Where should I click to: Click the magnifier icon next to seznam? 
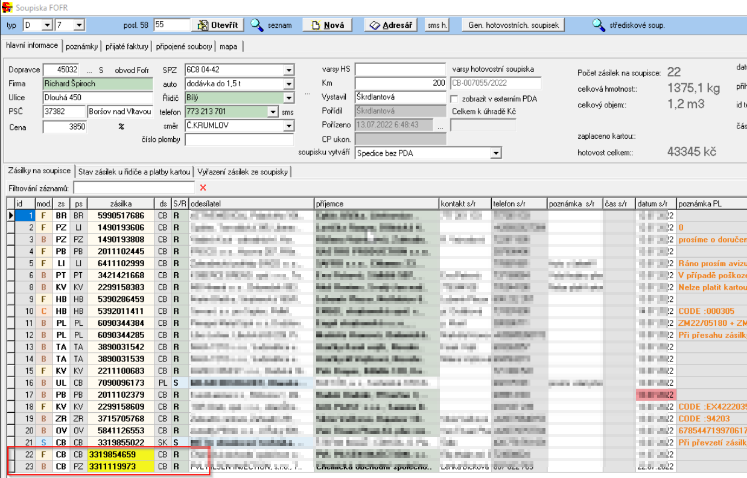[258, 25]
